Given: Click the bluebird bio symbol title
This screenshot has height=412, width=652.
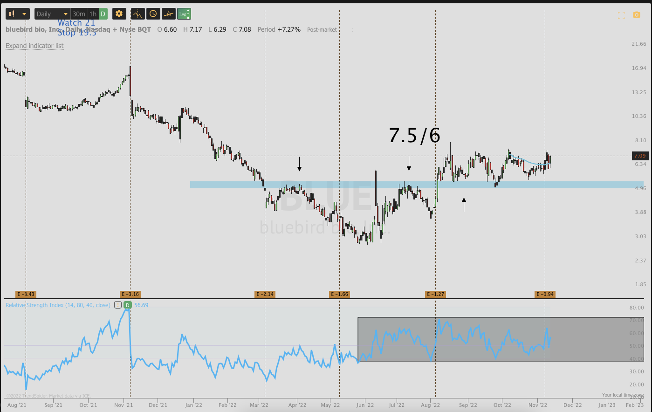Looking at the screenshot, I should click(x=78, y=29).
